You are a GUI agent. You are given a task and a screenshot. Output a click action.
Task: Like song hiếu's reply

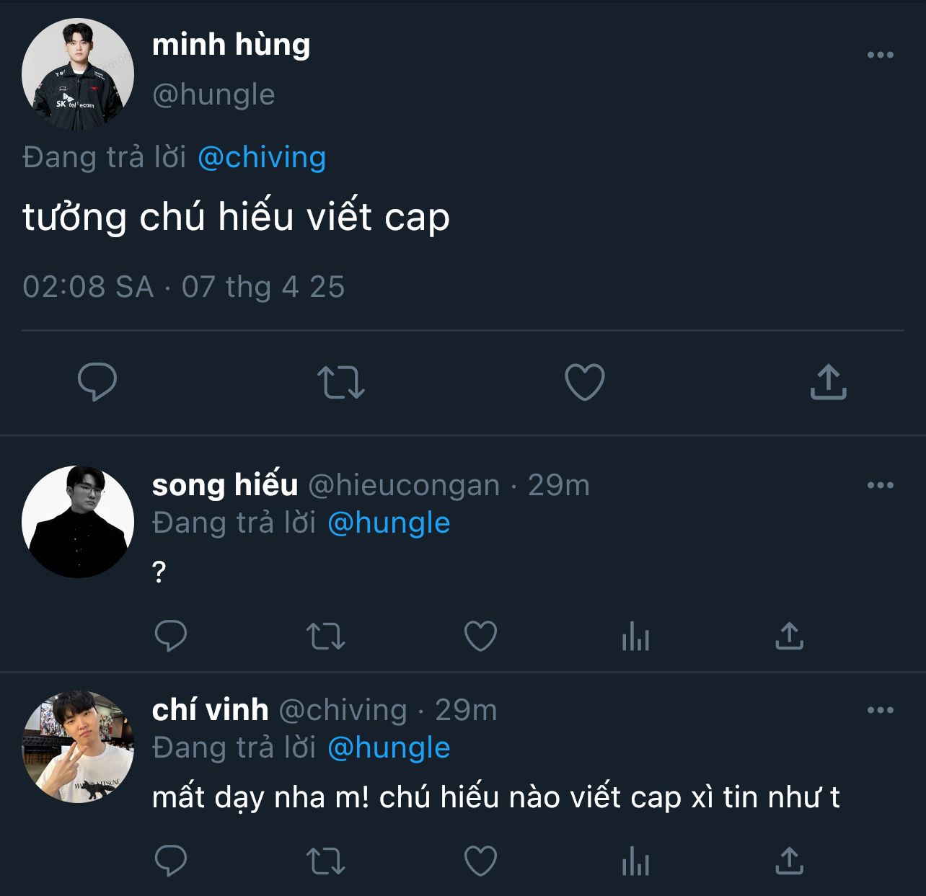pyautogui.click(x=480, y=636)
